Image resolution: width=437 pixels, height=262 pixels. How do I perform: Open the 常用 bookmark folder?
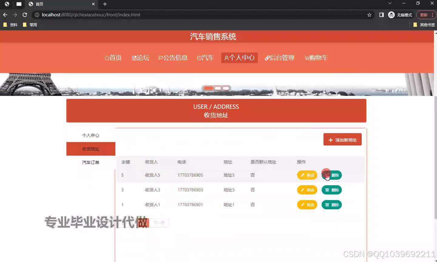[x=30, y=25]
